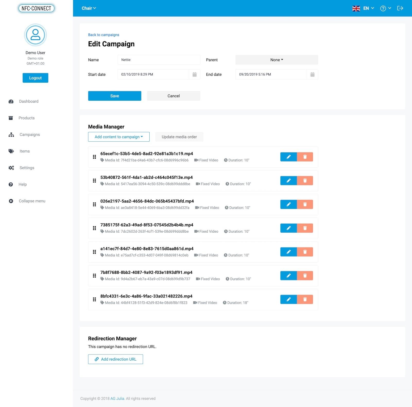Click the Demo User avatar icon
Screen dimensions: 412x407
click(x=35, y=35)
